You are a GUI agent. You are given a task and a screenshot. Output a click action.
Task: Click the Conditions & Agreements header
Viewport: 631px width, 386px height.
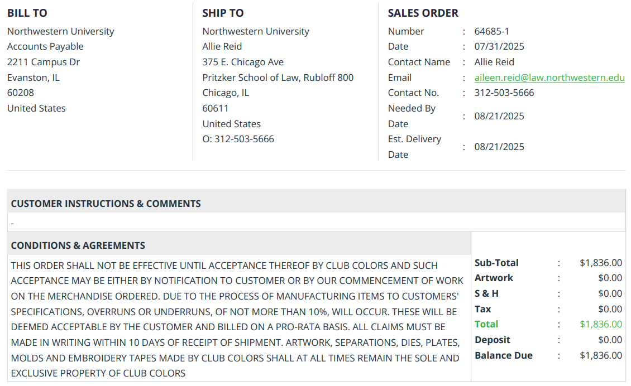(78, 245)
